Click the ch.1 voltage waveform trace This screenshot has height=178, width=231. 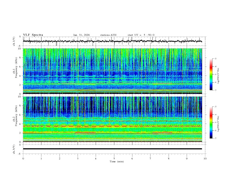[x=112, y=41]
